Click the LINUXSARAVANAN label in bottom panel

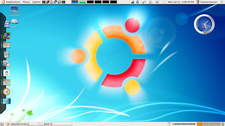184,124
